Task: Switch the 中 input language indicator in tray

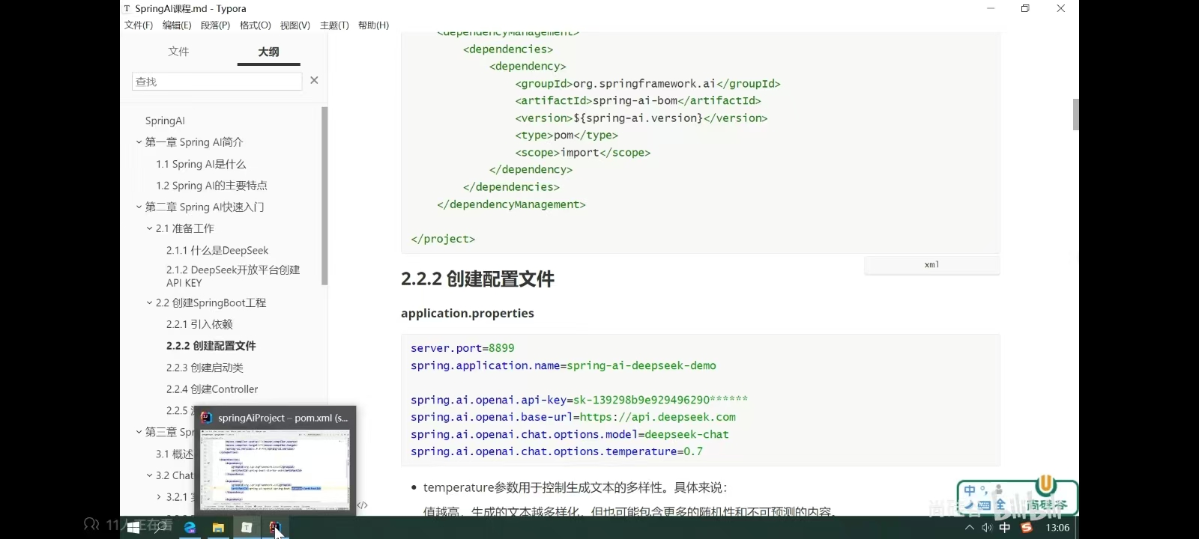Action: [x=1005, y=528]
